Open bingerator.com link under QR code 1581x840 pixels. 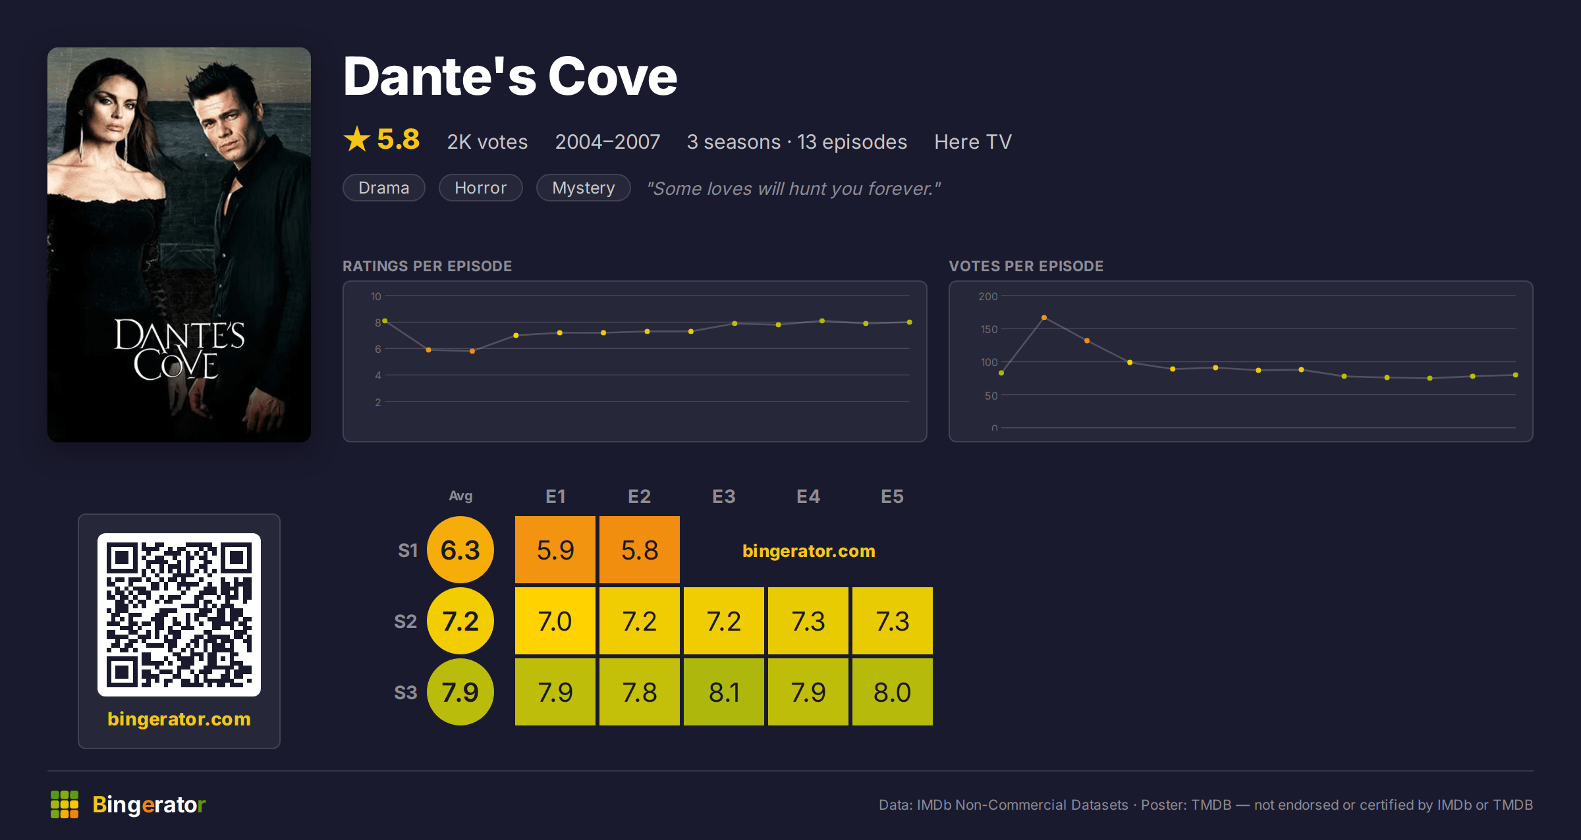(x=179, y=719)
